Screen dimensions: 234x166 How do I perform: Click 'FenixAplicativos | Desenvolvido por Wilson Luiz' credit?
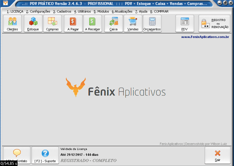coord(193,144)
